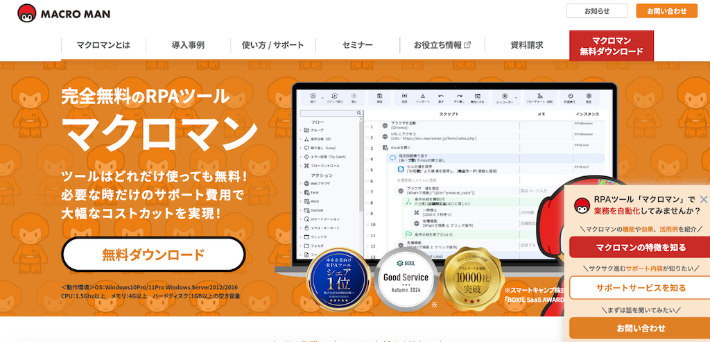Open the マクロマンとは nav menu item
The image size is (710, 342).
coord(103,45)
